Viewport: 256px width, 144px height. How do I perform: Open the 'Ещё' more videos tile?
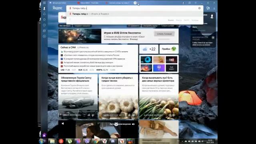pyautogui.click(x=172, y=68)
